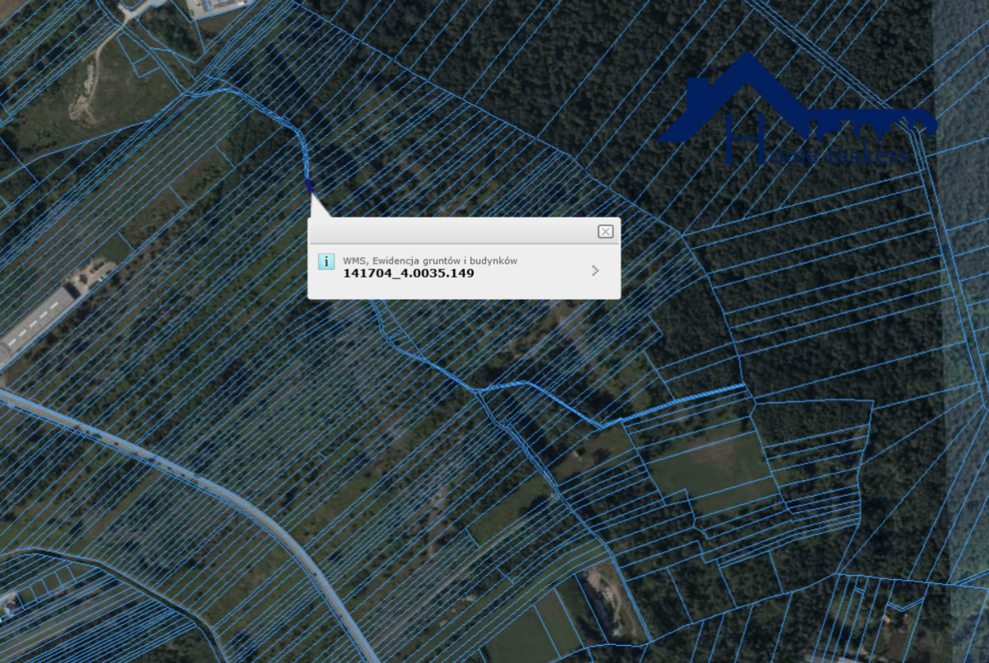Click the blue info icon in popup
The height and width of the screenshot is (663, 989).
326,262
